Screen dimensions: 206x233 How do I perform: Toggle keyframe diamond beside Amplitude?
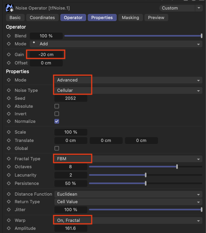coord(9,228)
